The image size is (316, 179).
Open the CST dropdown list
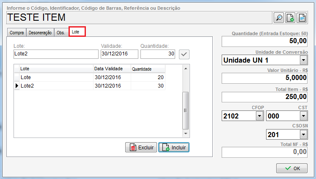pos(303,116)
